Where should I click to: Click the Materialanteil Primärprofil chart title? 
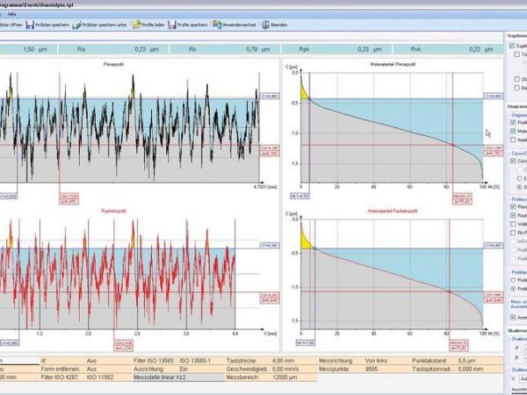click(x=393, y=64)
